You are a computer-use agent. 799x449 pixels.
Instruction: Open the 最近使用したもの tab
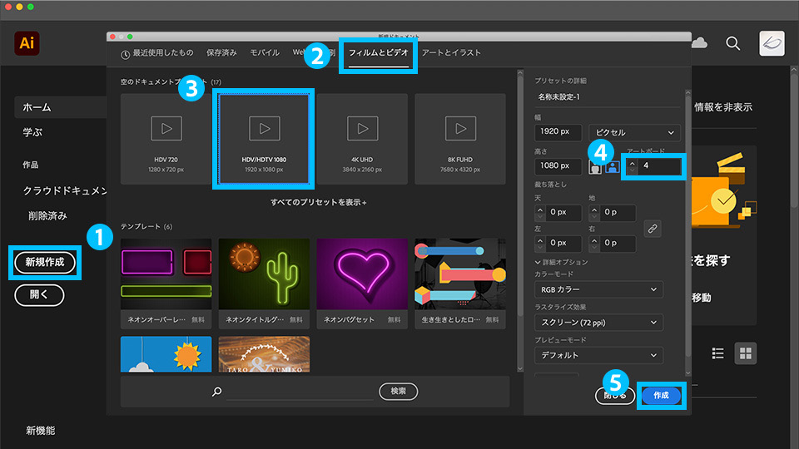point(162,52)
